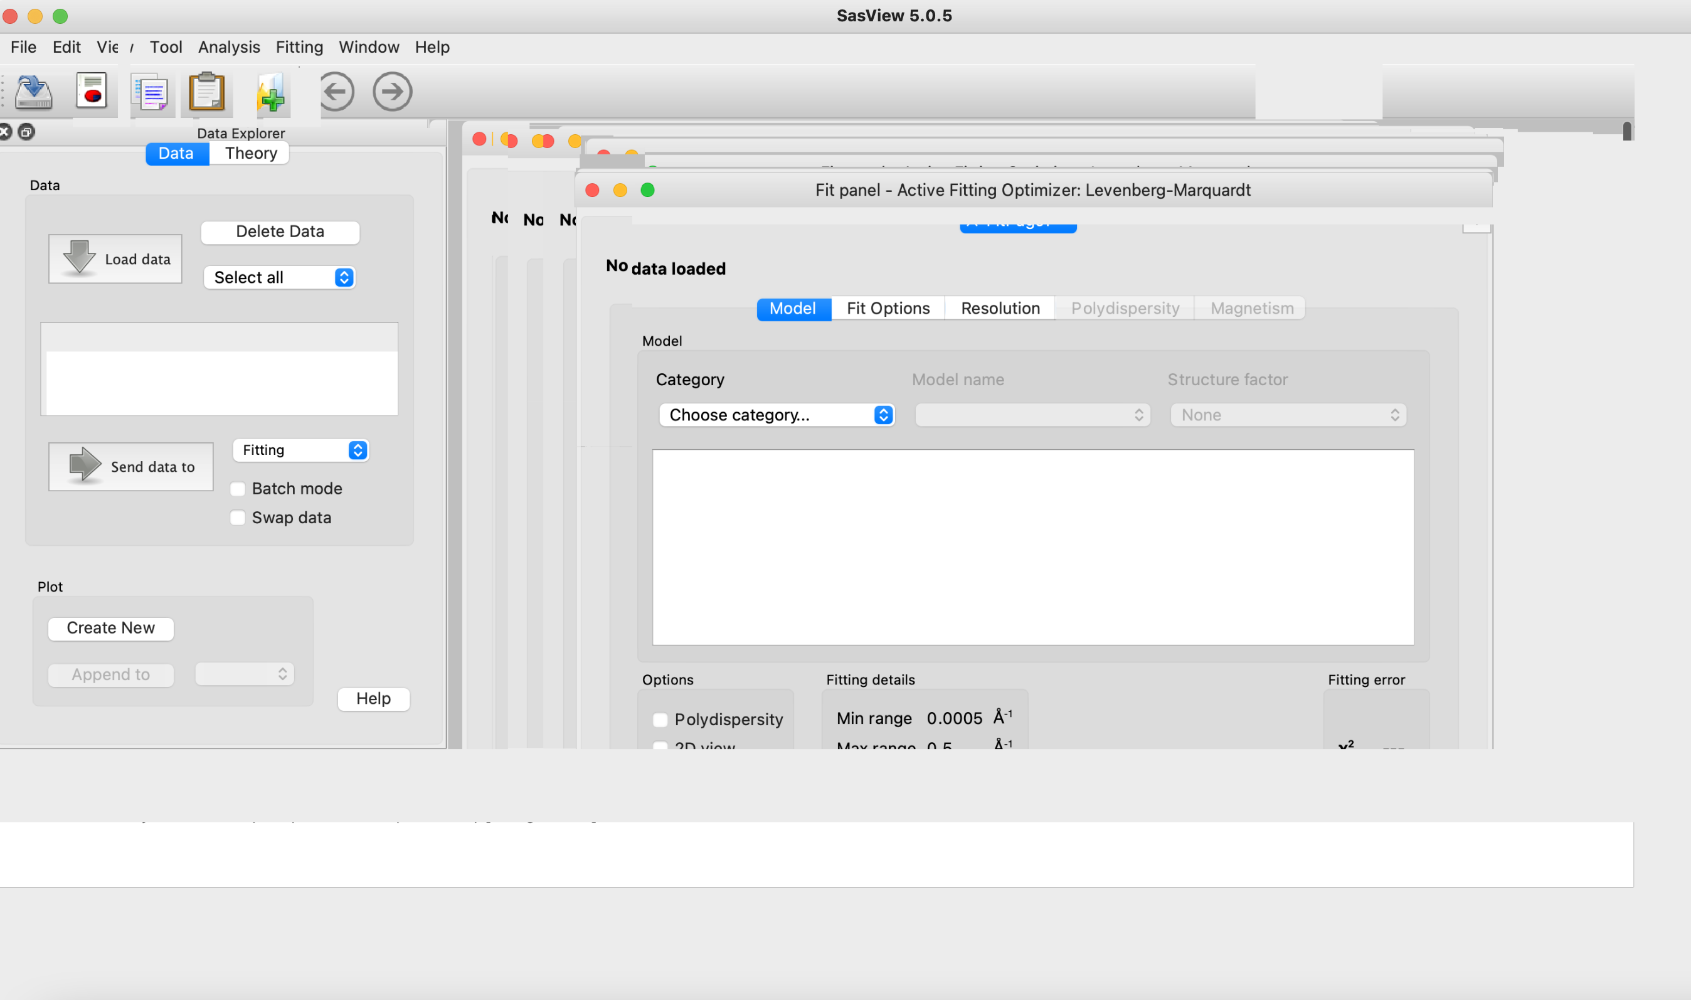Enable Batch mode
The image size is (1691, 1000).
[238, 489]
